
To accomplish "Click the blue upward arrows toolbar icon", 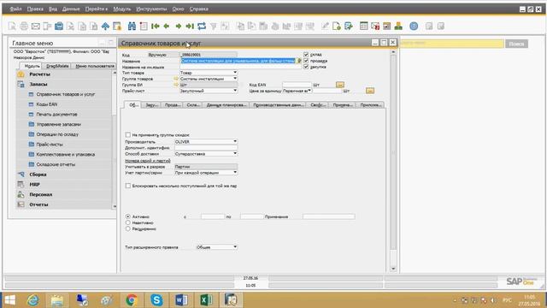I will [105, 27].
